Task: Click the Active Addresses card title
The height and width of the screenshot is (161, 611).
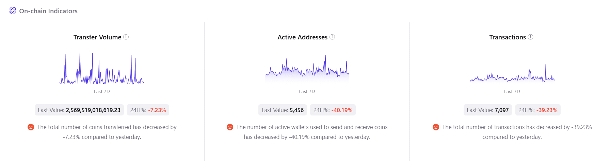Action: (x=302, y=37)
